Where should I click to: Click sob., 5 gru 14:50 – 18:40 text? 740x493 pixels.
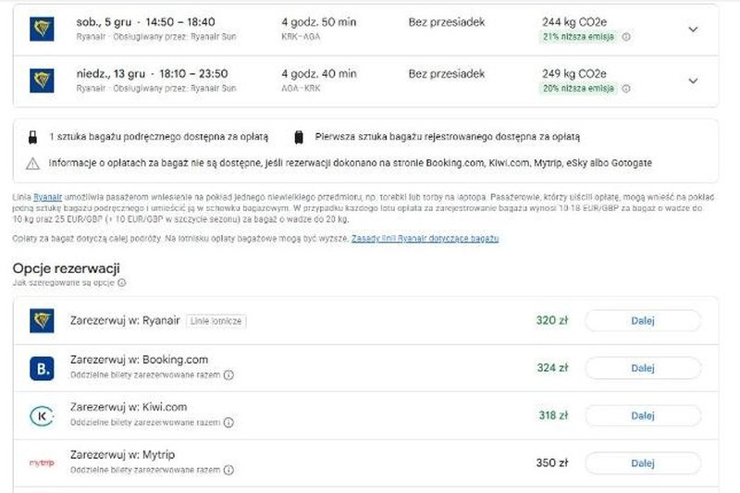coord(145,21)
